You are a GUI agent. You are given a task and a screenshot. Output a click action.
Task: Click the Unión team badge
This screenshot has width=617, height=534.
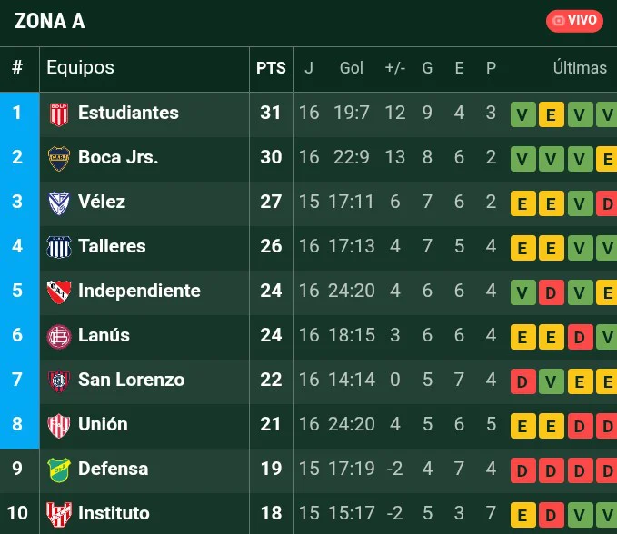pos(59,425)
